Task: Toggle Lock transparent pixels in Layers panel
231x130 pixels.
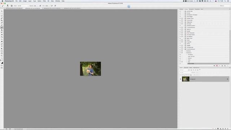Action: click(x=183, y=75)
